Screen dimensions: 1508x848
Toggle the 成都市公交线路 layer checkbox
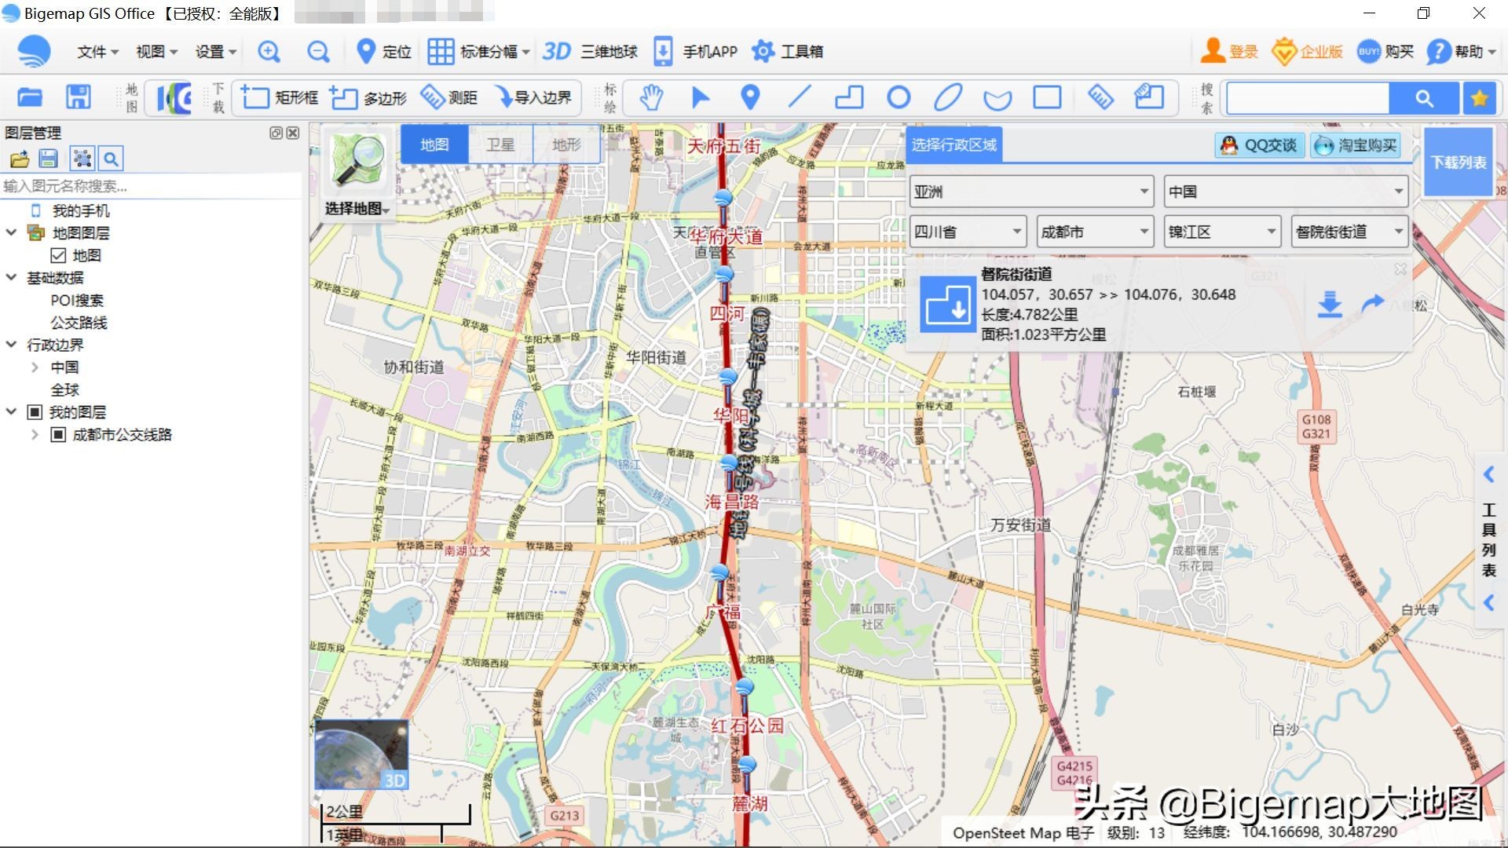[57, 434]
